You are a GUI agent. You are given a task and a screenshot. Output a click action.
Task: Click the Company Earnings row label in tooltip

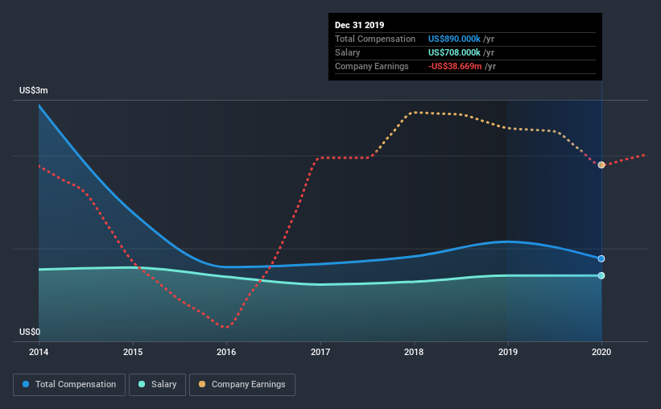tap(372, 66)
